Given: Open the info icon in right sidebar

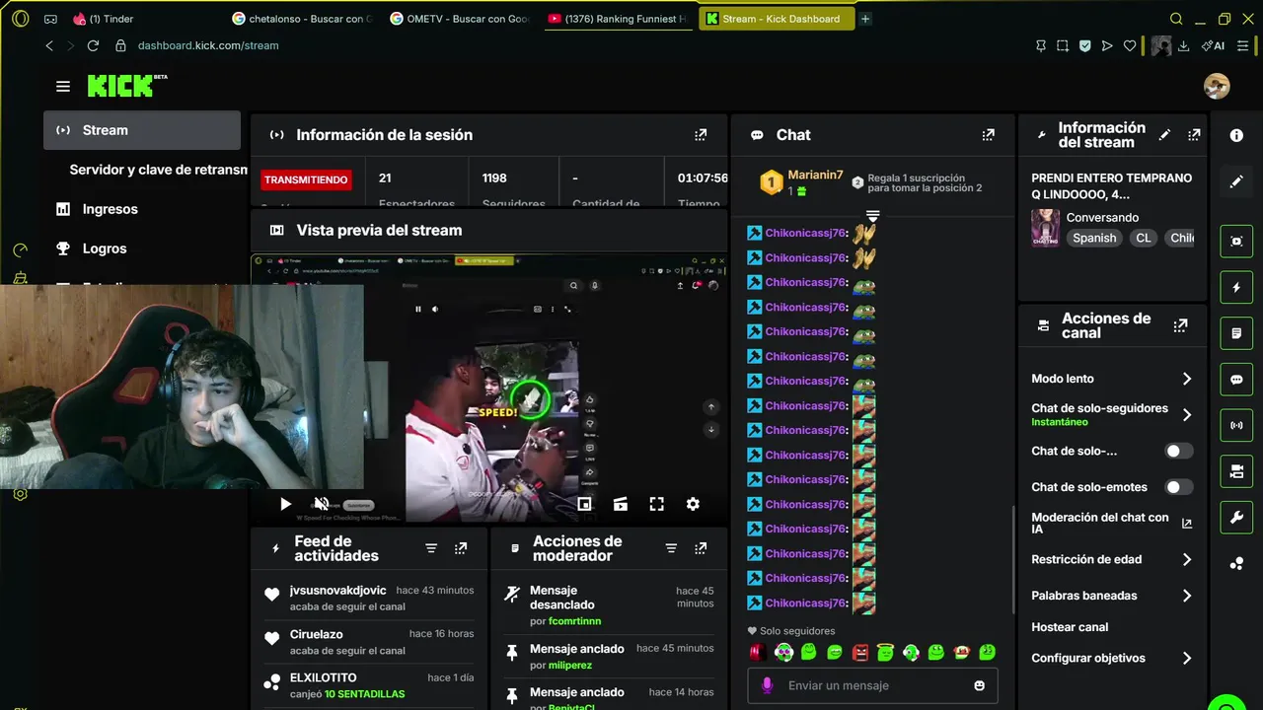Looking at the screenshot, I should [1236, 136].
